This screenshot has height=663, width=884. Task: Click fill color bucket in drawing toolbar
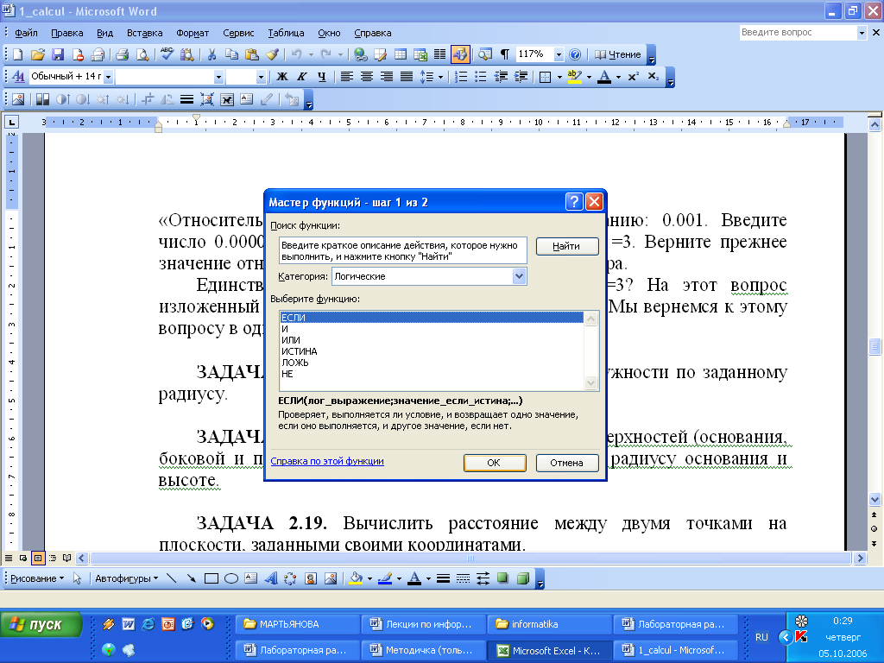click(356, 578)
